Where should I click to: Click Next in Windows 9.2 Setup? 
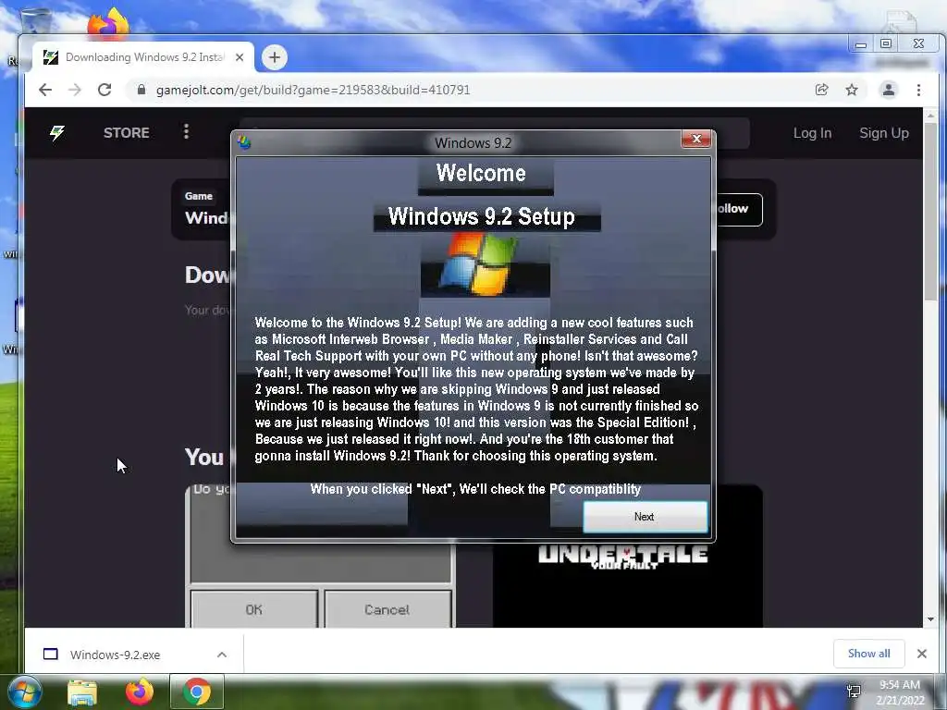(645, 517)
